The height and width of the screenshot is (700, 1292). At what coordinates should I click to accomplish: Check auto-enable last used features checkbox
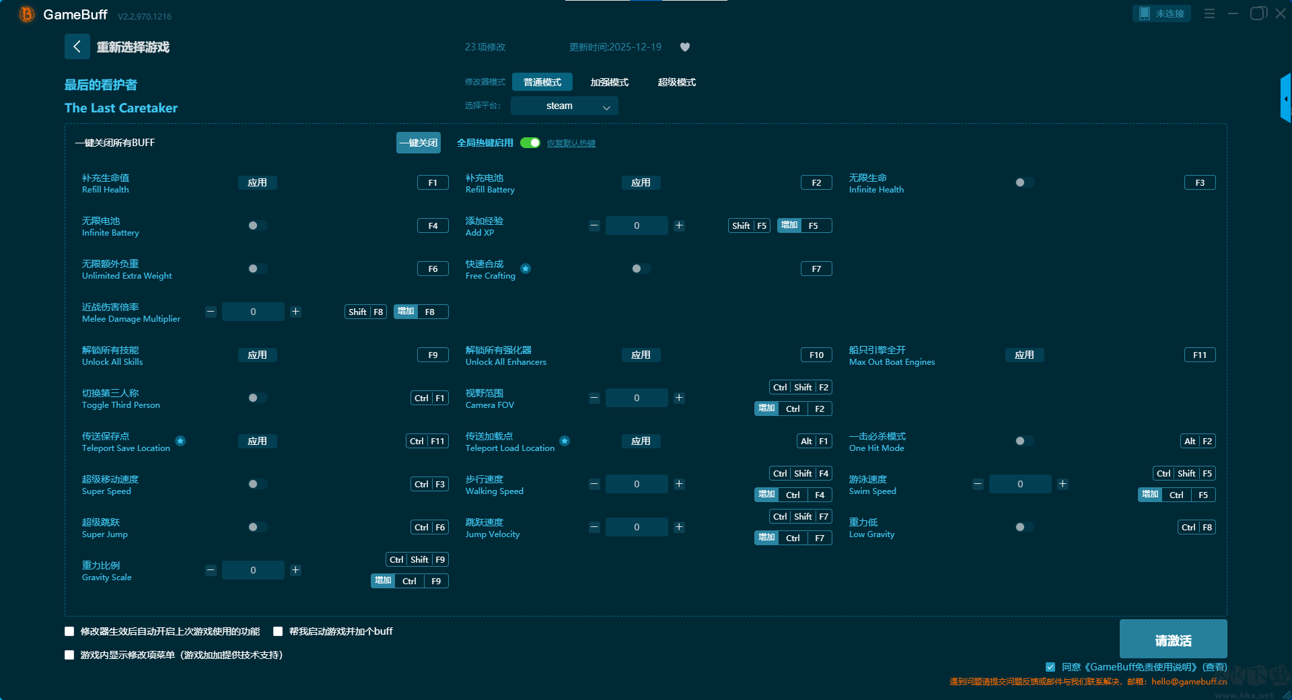coord(69,631)
